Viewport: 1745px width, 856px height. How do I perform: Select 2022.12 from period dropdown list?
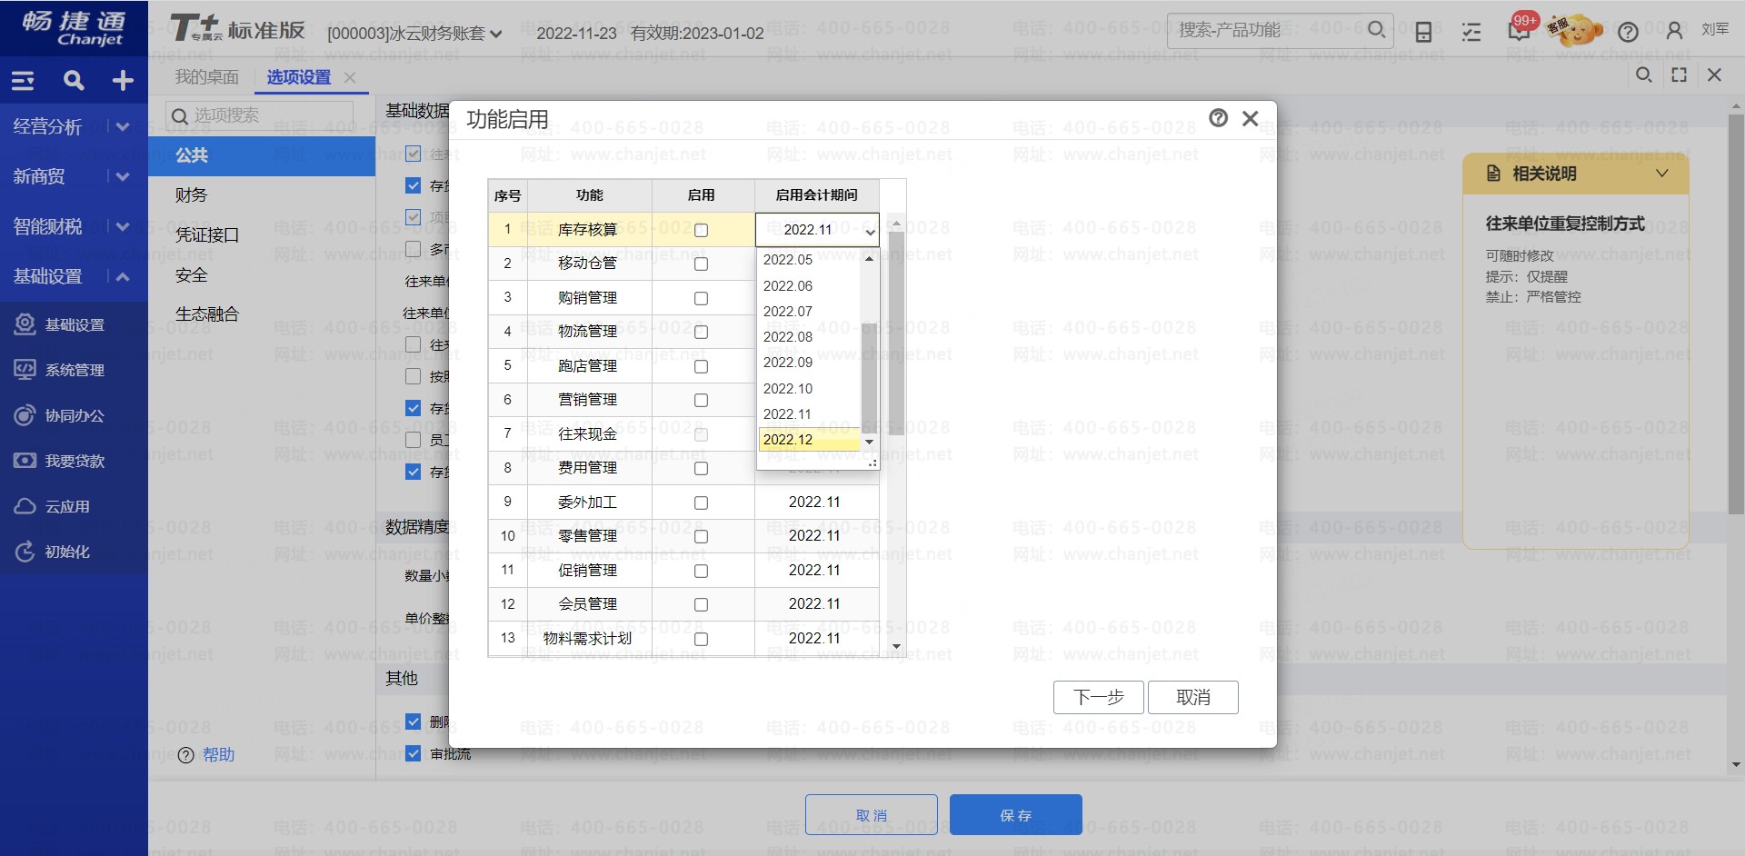pyautogui.click(x=788, y=440)
